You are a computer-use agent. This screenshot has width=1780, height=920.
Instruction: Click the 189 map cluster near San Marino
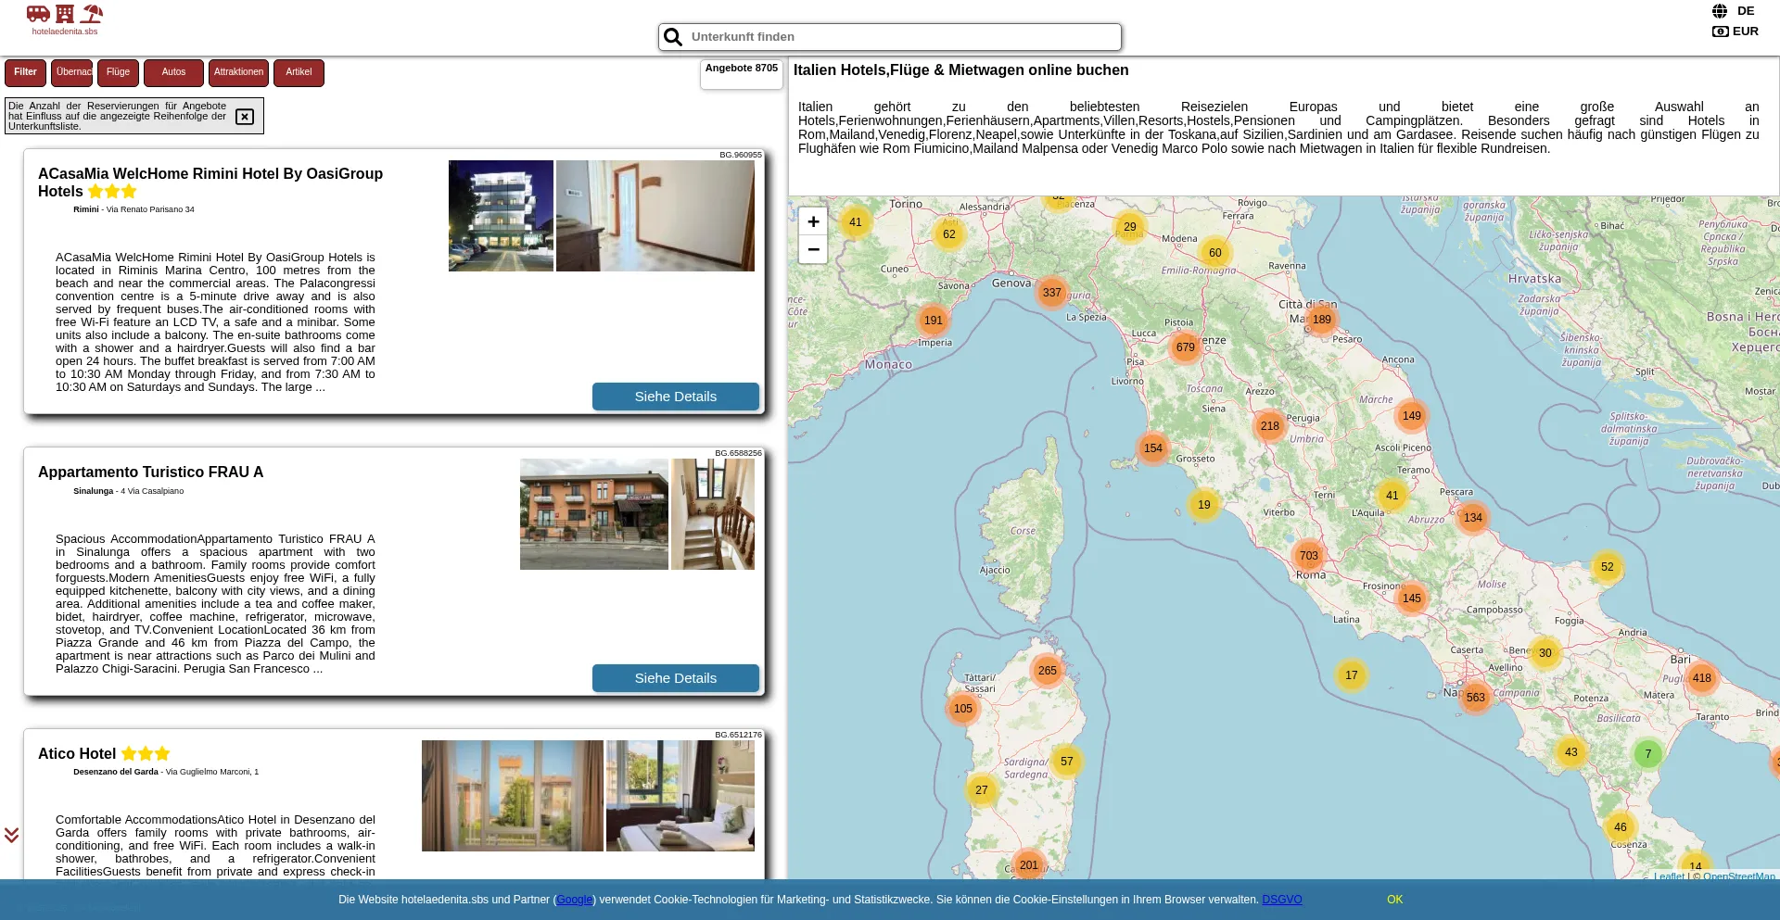(1322, 320)
